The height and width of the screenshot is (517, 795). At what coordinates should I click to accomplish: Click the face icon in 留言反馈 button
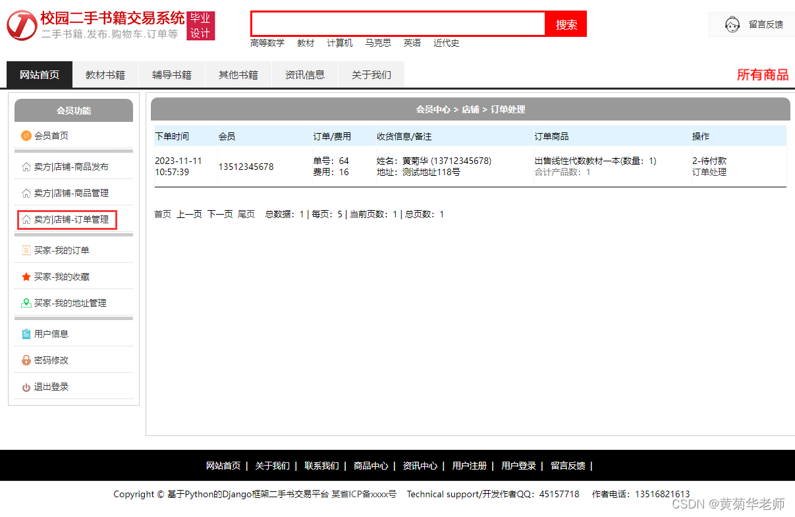click(x=731, y=23)
